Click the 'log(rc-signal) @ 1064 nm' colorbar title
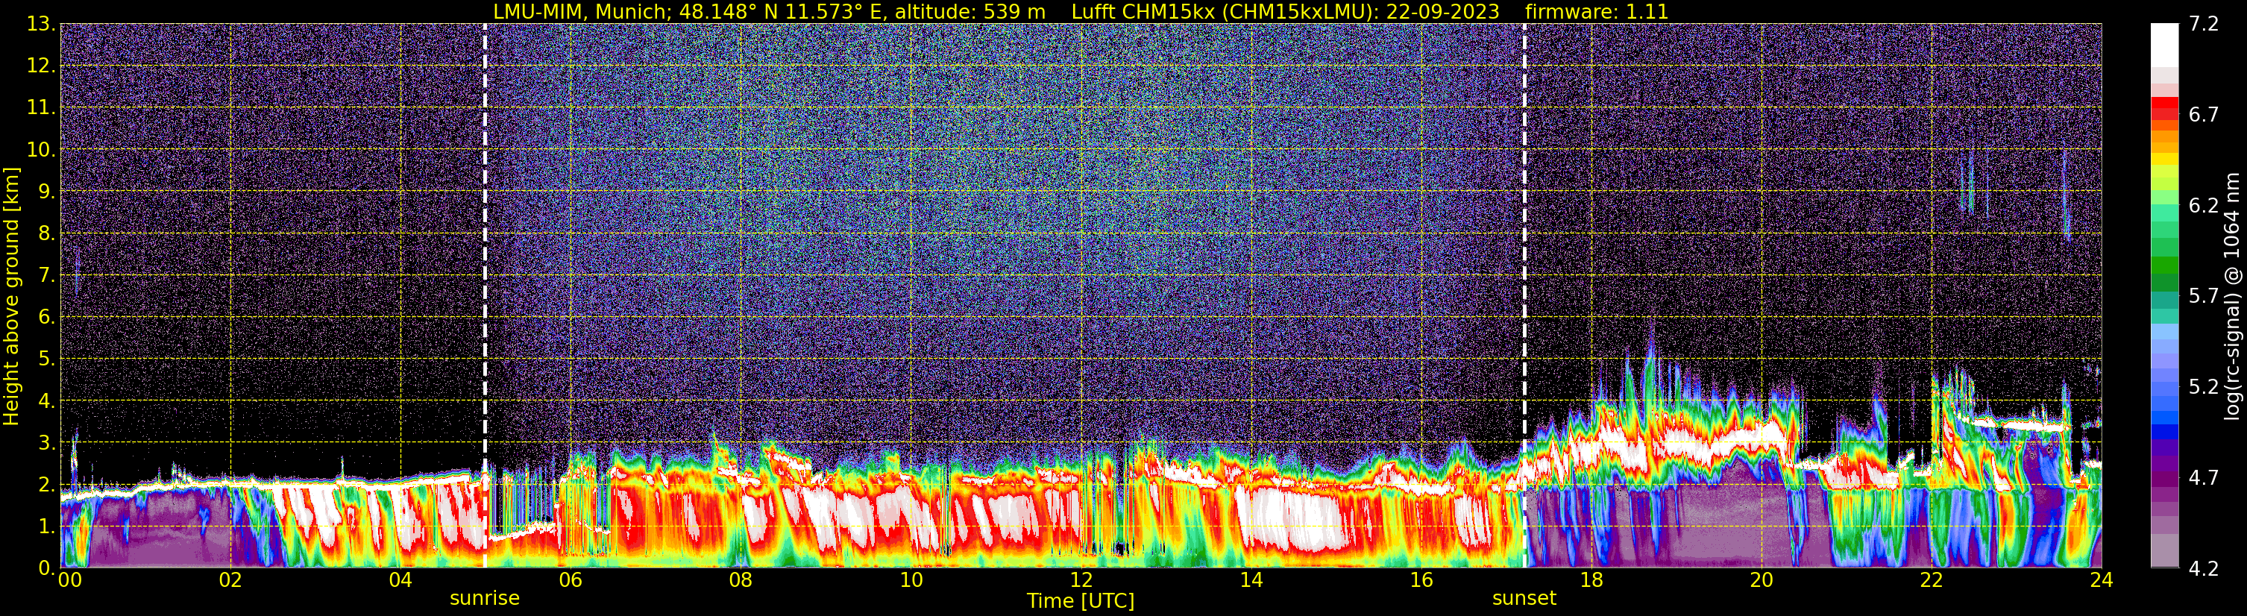The height and width of the screenshot is (616, 2247). [x=2234, y=296]
